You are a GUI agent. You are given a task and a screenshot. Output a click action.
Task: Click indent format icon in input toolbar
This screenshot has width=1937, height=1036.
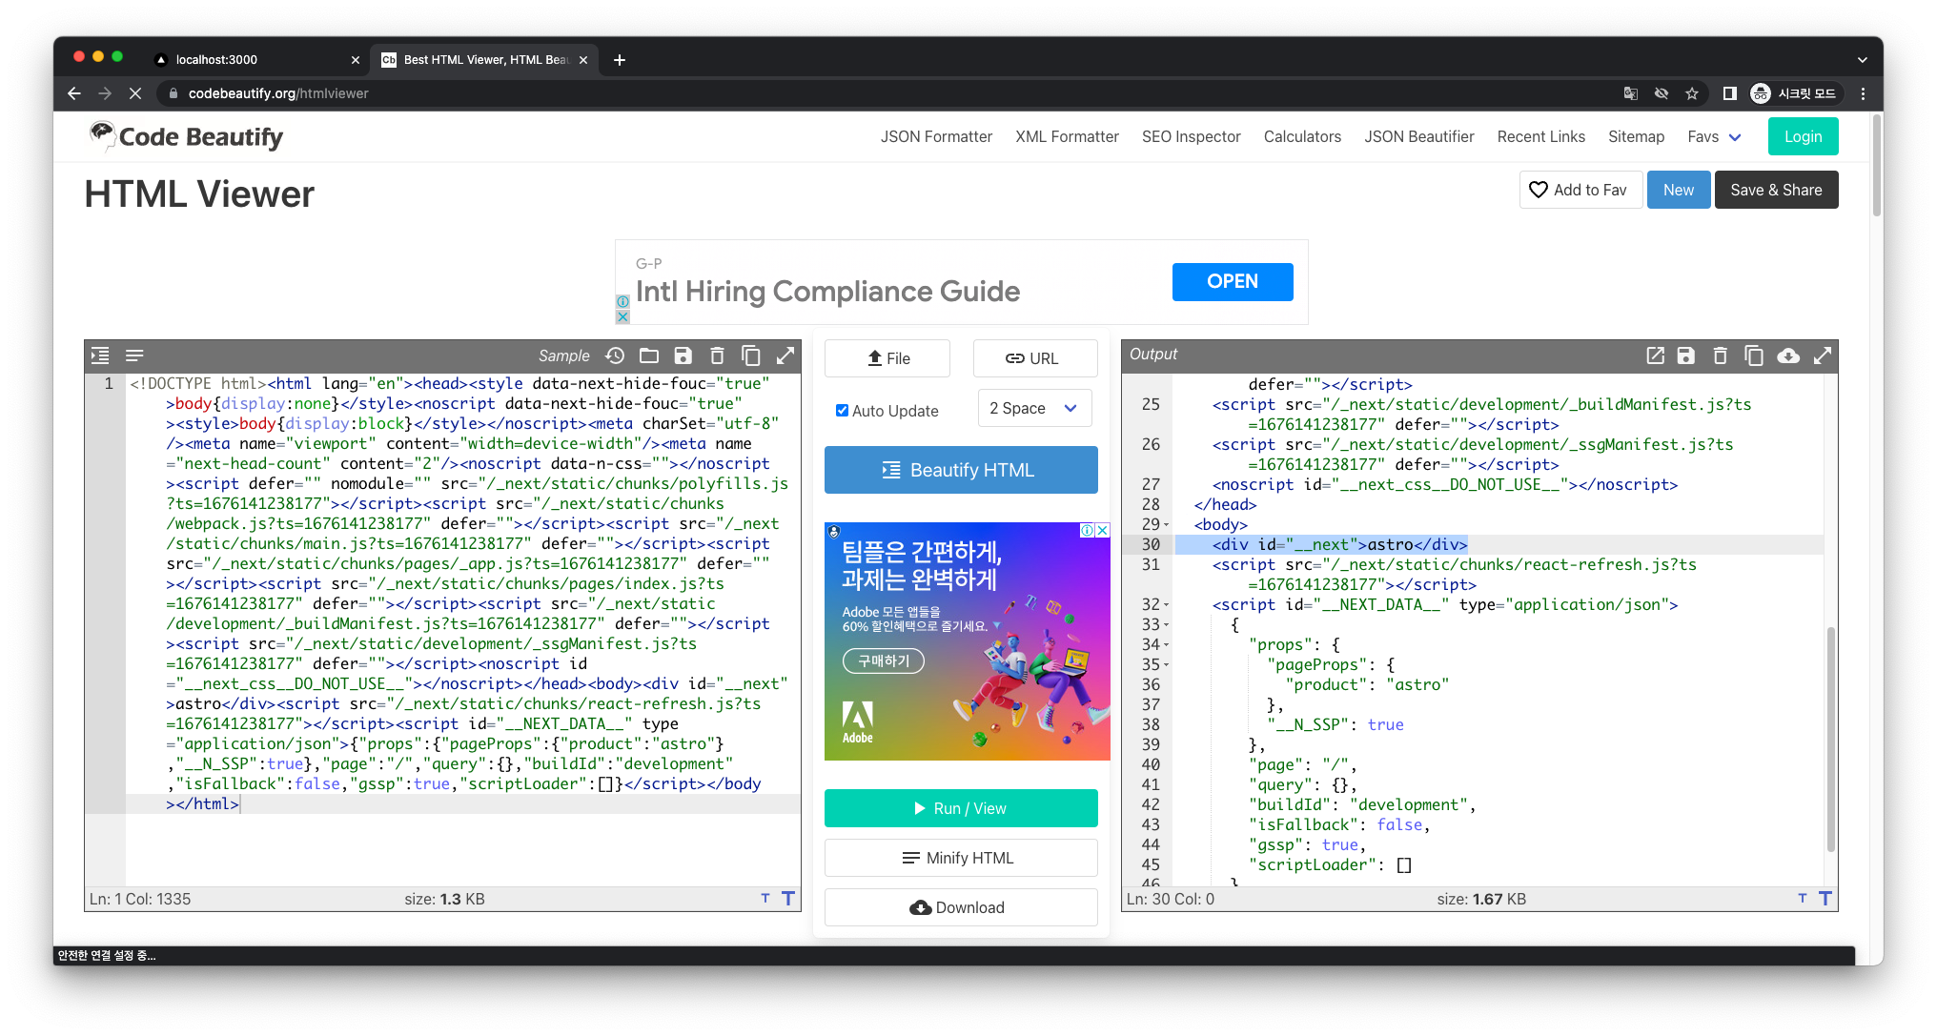tap(100, 355)
